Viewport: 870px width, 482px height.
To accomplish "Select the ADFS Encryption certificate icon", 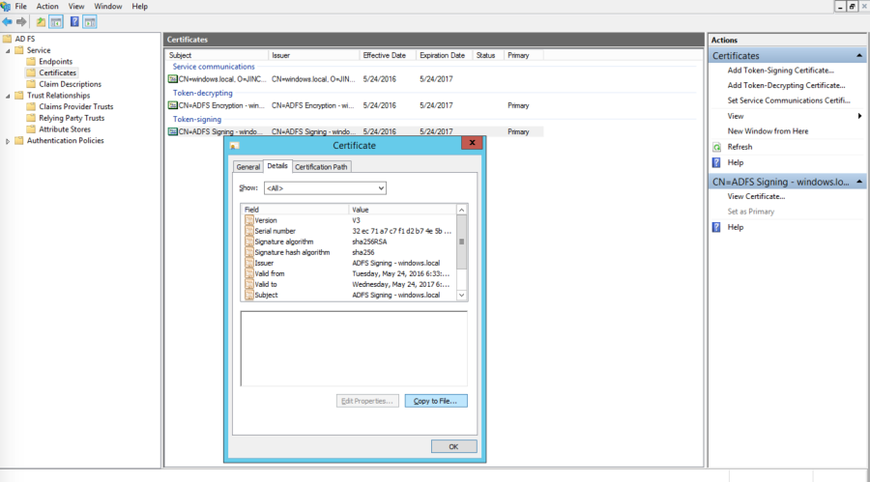I will coord(172,105).
